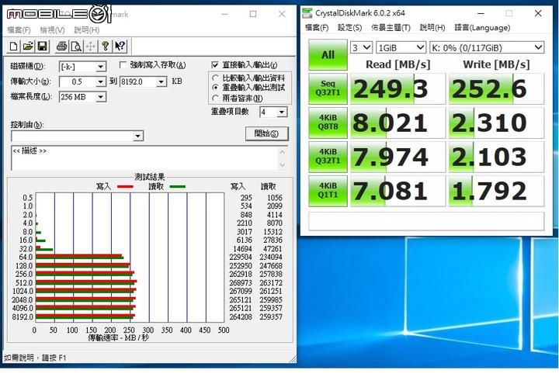Minimize the CrystalDiskMark window
Image resolution: width=559 pixels, height=377 pixels.
coord(481,13)
